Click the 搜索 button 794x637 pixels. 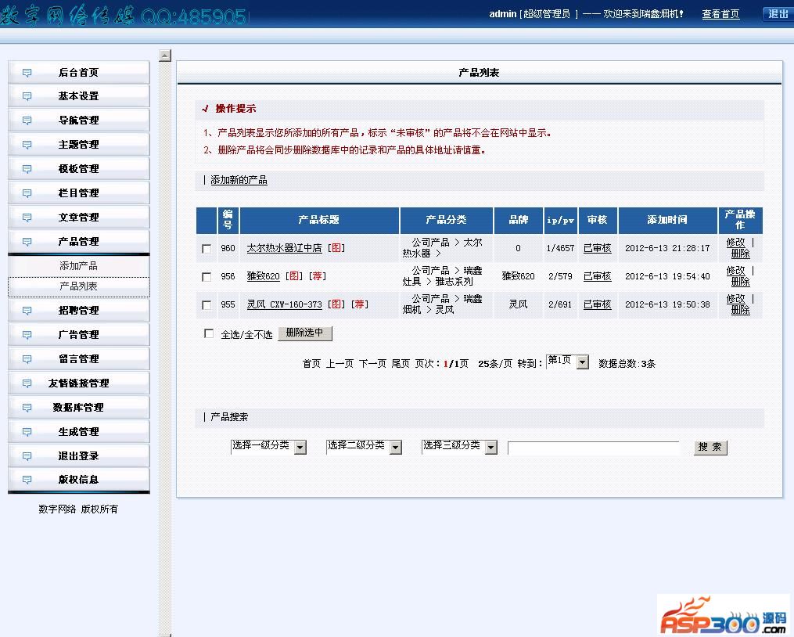coord(710,447)
